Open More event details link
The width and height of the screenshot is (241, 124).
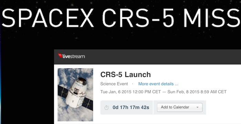158,84
